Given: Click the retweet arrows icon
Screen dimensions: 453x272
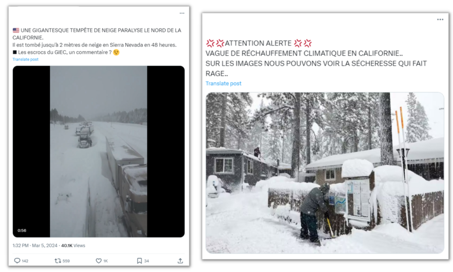Looking at the screenshot, I should pos(58,261).
